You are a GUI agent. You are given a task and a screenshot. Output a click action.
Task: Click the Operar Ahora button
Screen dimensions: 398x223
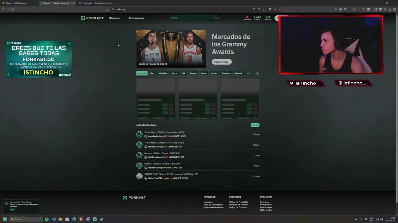click(222, 62)
